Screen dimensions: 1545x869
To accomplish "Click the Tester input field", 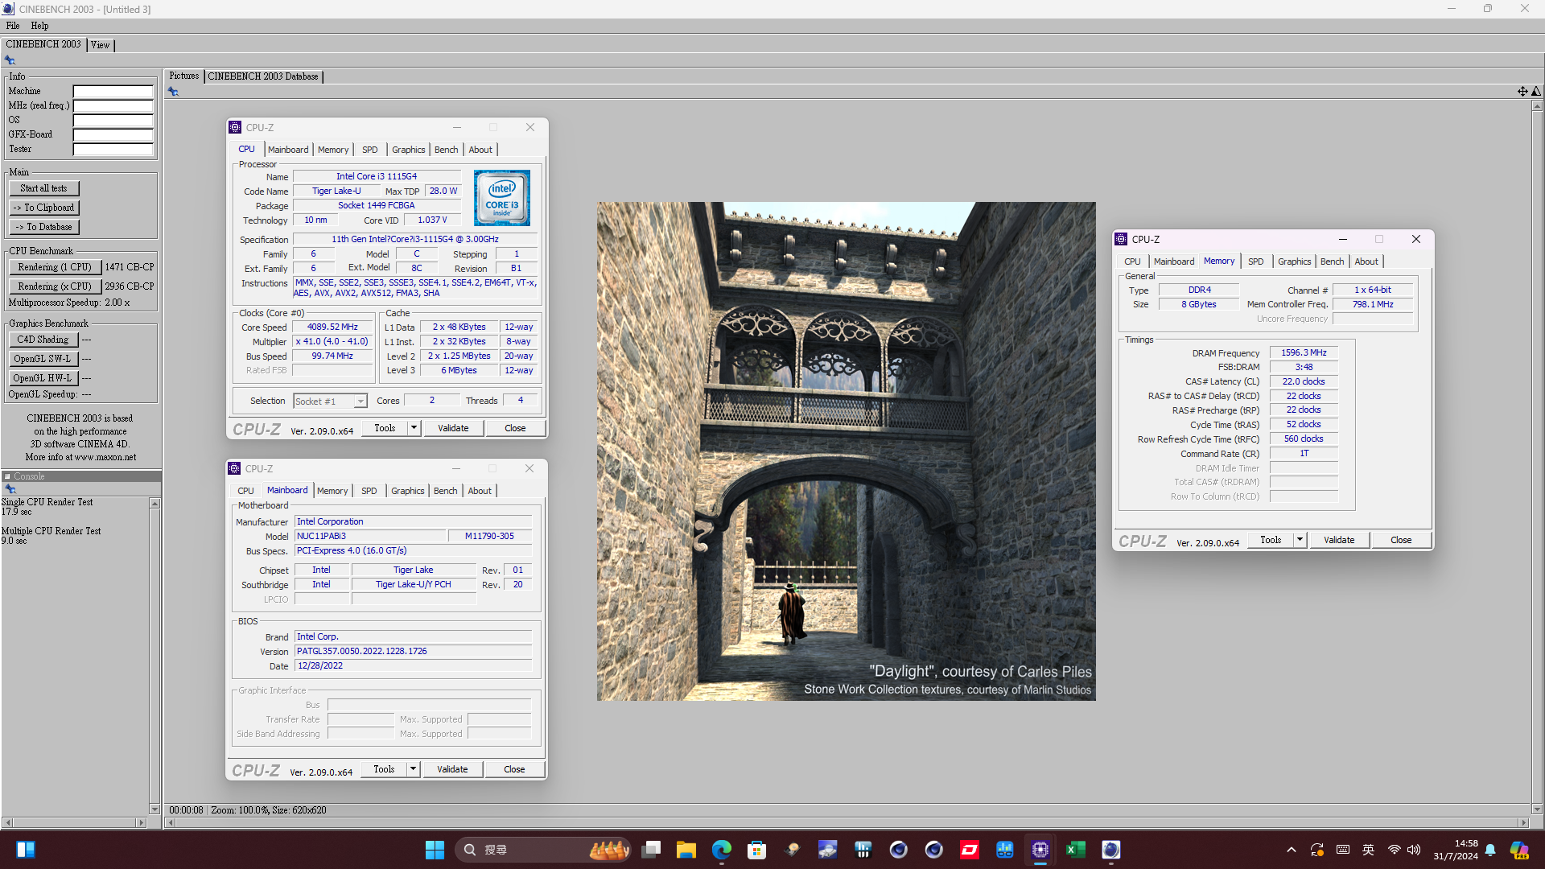I will [x=113, y=150].
